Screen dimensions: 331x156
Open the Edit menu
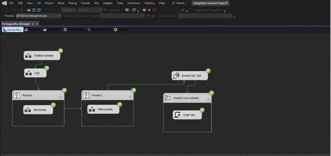(x=20, y=3)
